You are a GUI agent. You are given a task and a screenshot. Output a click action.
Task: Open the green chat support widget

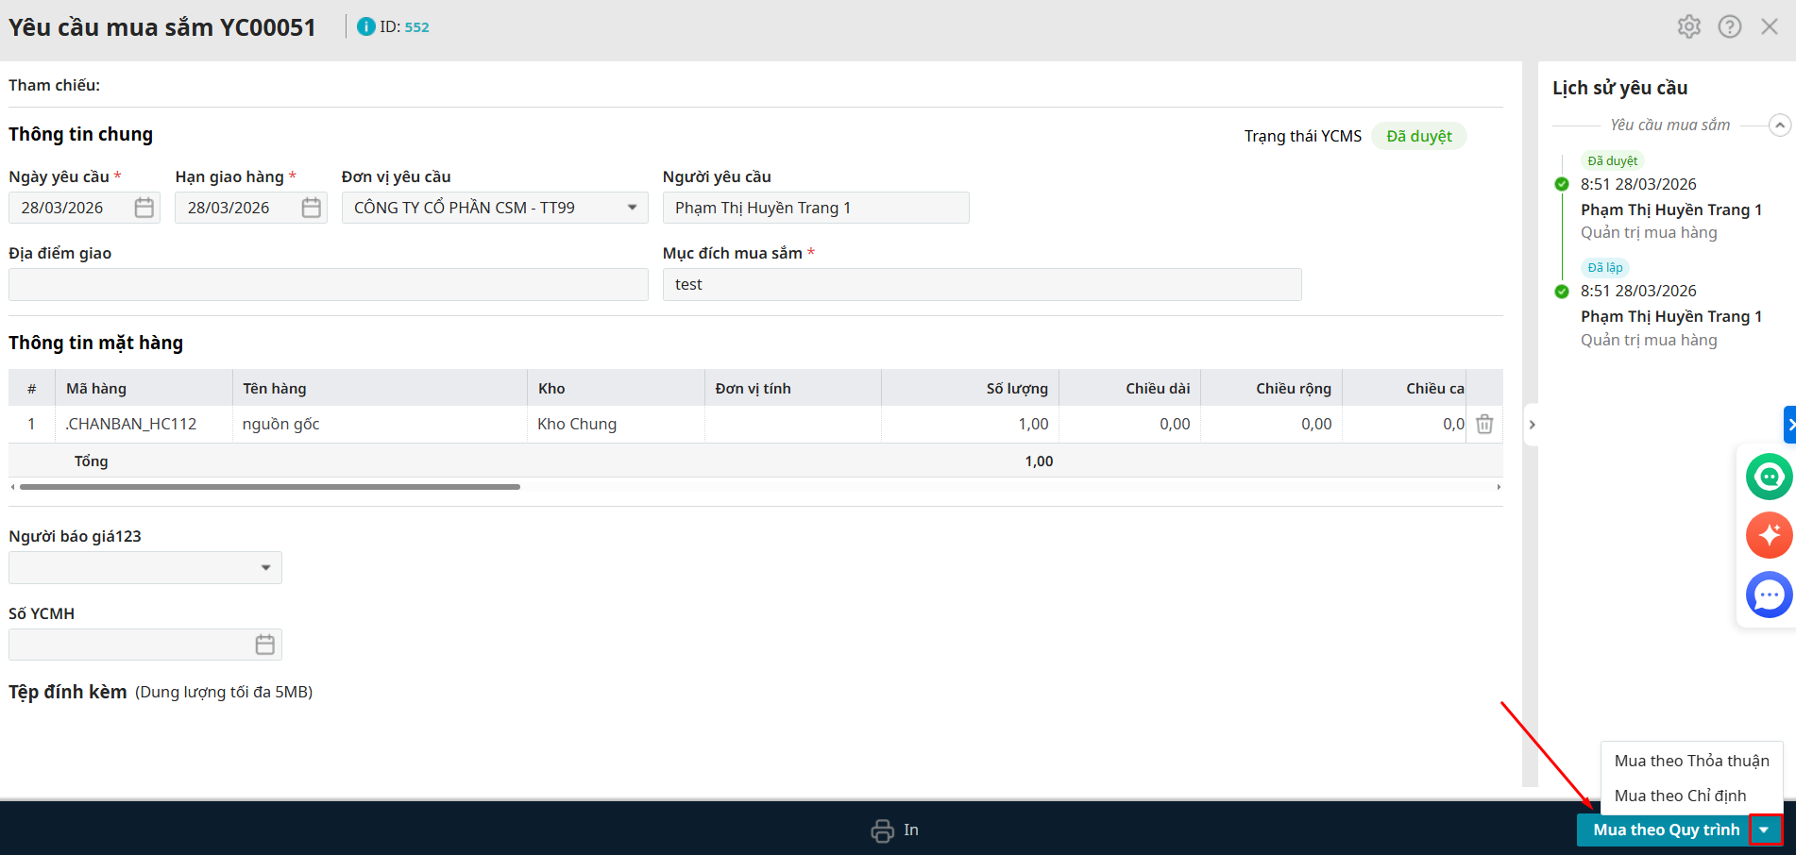coord(1769,477)
